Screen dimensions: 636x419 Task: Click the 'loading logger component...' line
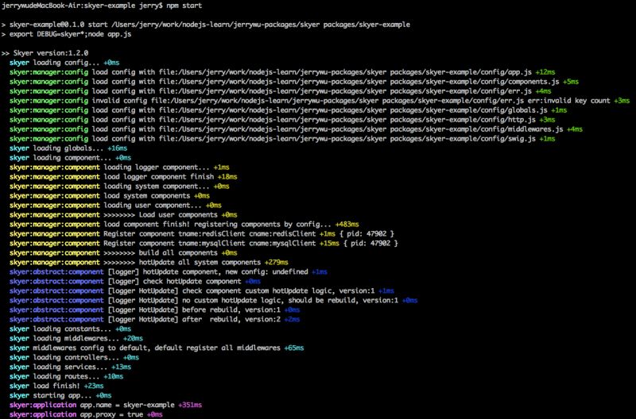(x=119, y=167)
